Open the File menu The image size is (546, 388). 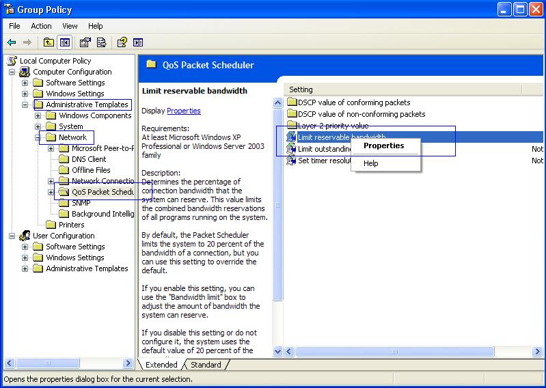tap(14, 26)
